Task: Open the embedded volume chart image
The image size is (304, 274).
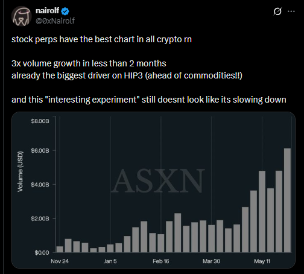Action: [x=153, y=190]
